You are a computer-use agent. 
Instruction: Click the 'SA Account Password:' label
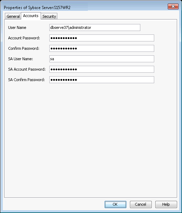click(x=27, y=69)
